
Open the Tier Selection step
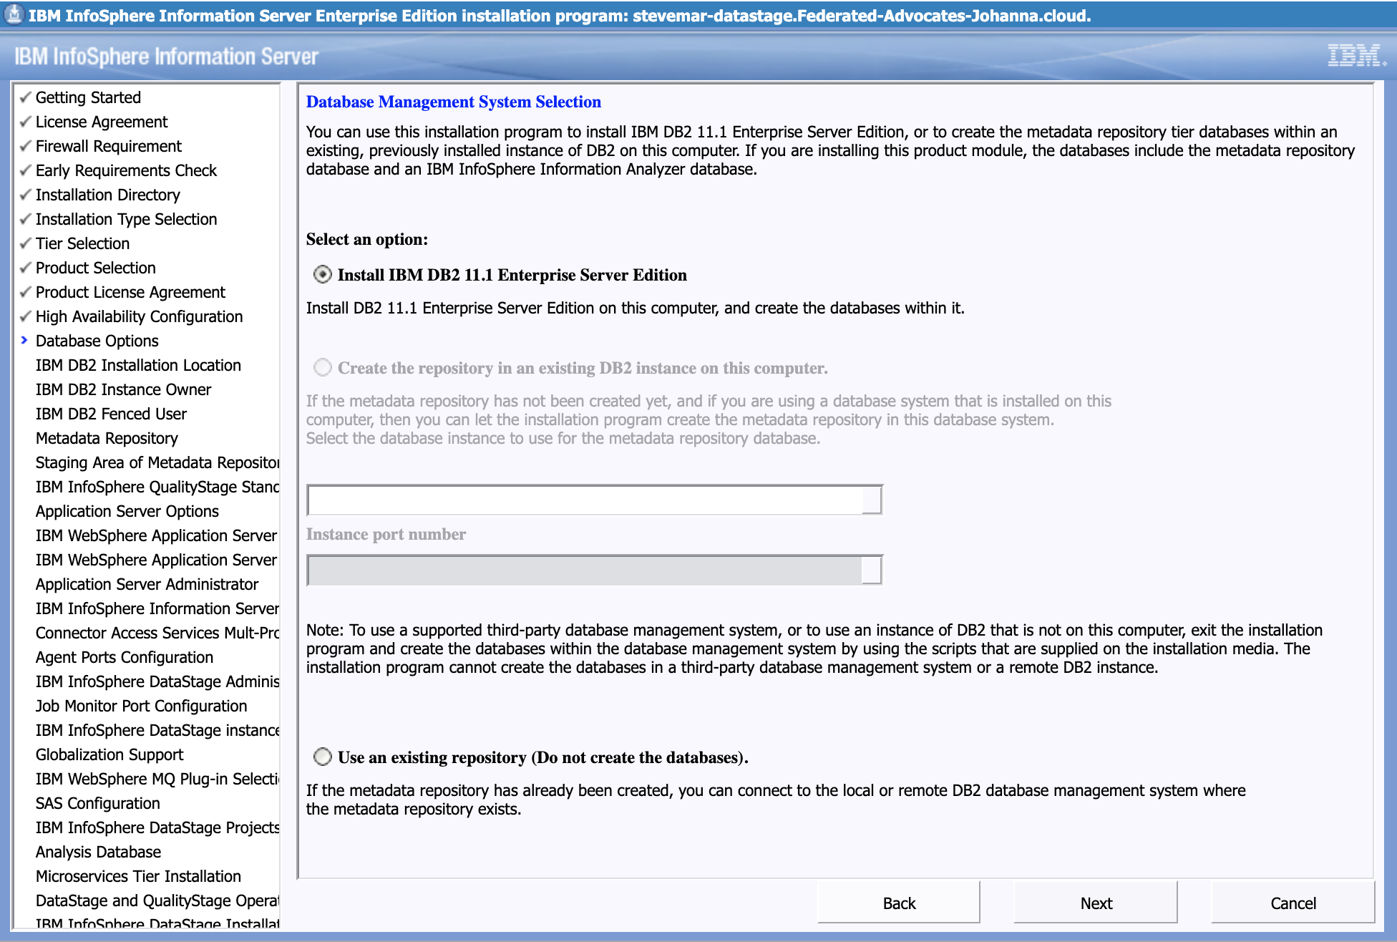click(x=83, y=243)
